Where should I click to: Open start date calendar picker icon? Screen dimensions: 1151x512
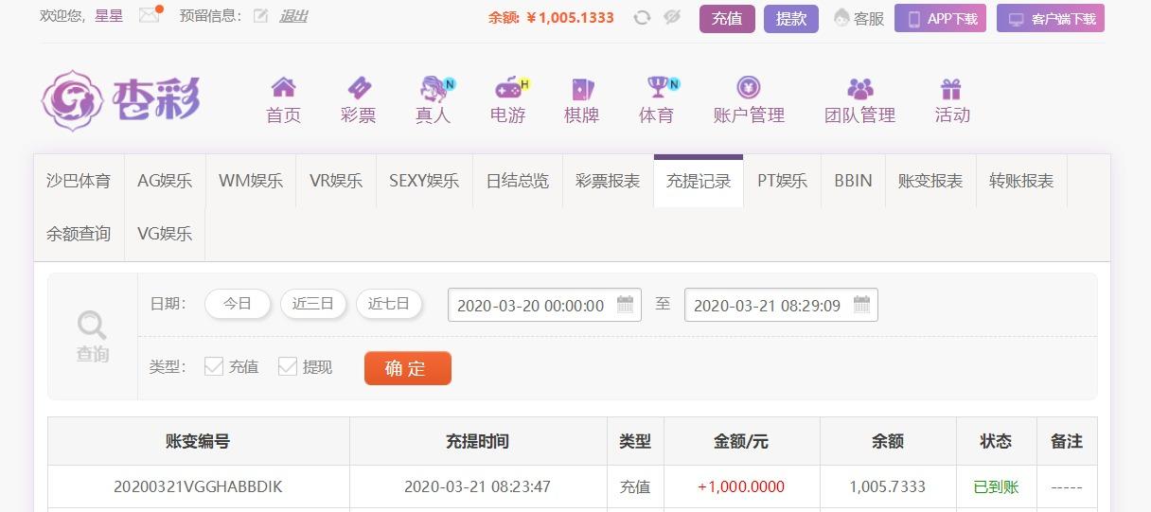tap(625, 305)
